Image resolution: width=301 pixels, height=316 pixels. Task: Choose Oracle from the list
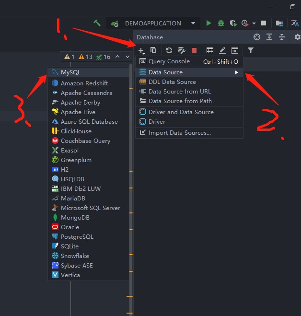[89, 227]
